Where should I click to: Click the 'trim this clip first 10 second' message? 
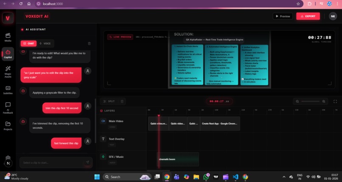[x=62, y=108]
